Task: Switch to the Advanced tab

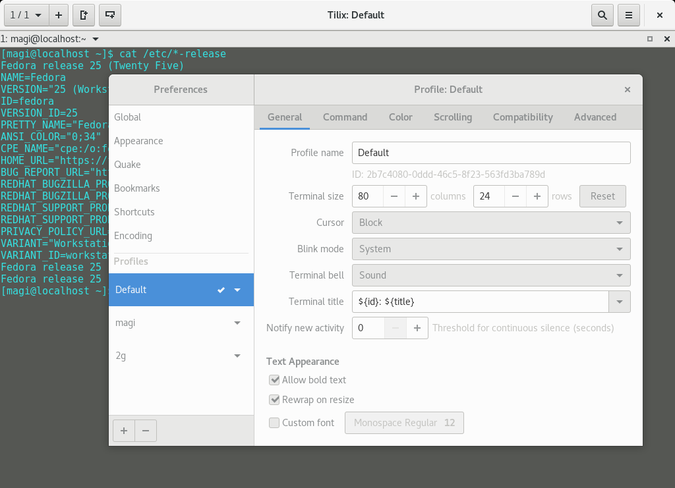Action: click(595, 117)
